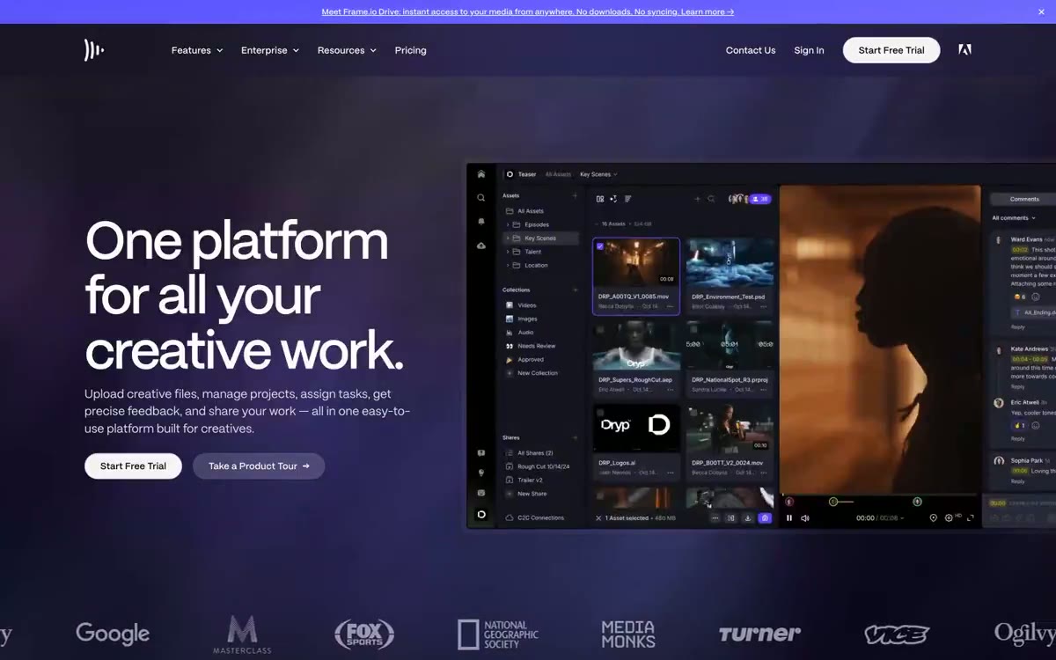Open notifications bell in app sidebar
This screenshot has height=660, width=1056.
click(481, 222)
